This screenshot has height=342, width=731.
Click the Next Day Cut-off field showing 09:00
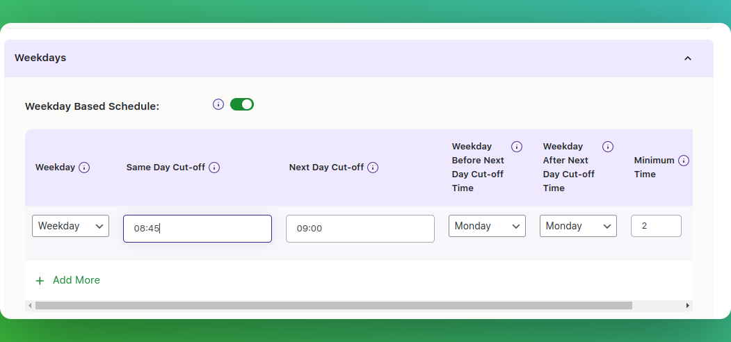[x=360, y=228]
